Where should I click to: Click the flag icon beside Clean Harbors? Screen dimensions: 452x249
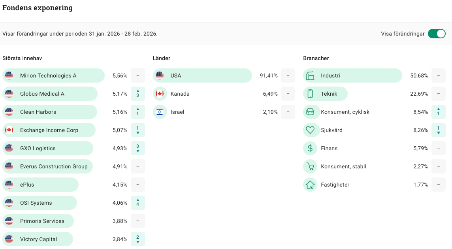(x=9, y=112)
